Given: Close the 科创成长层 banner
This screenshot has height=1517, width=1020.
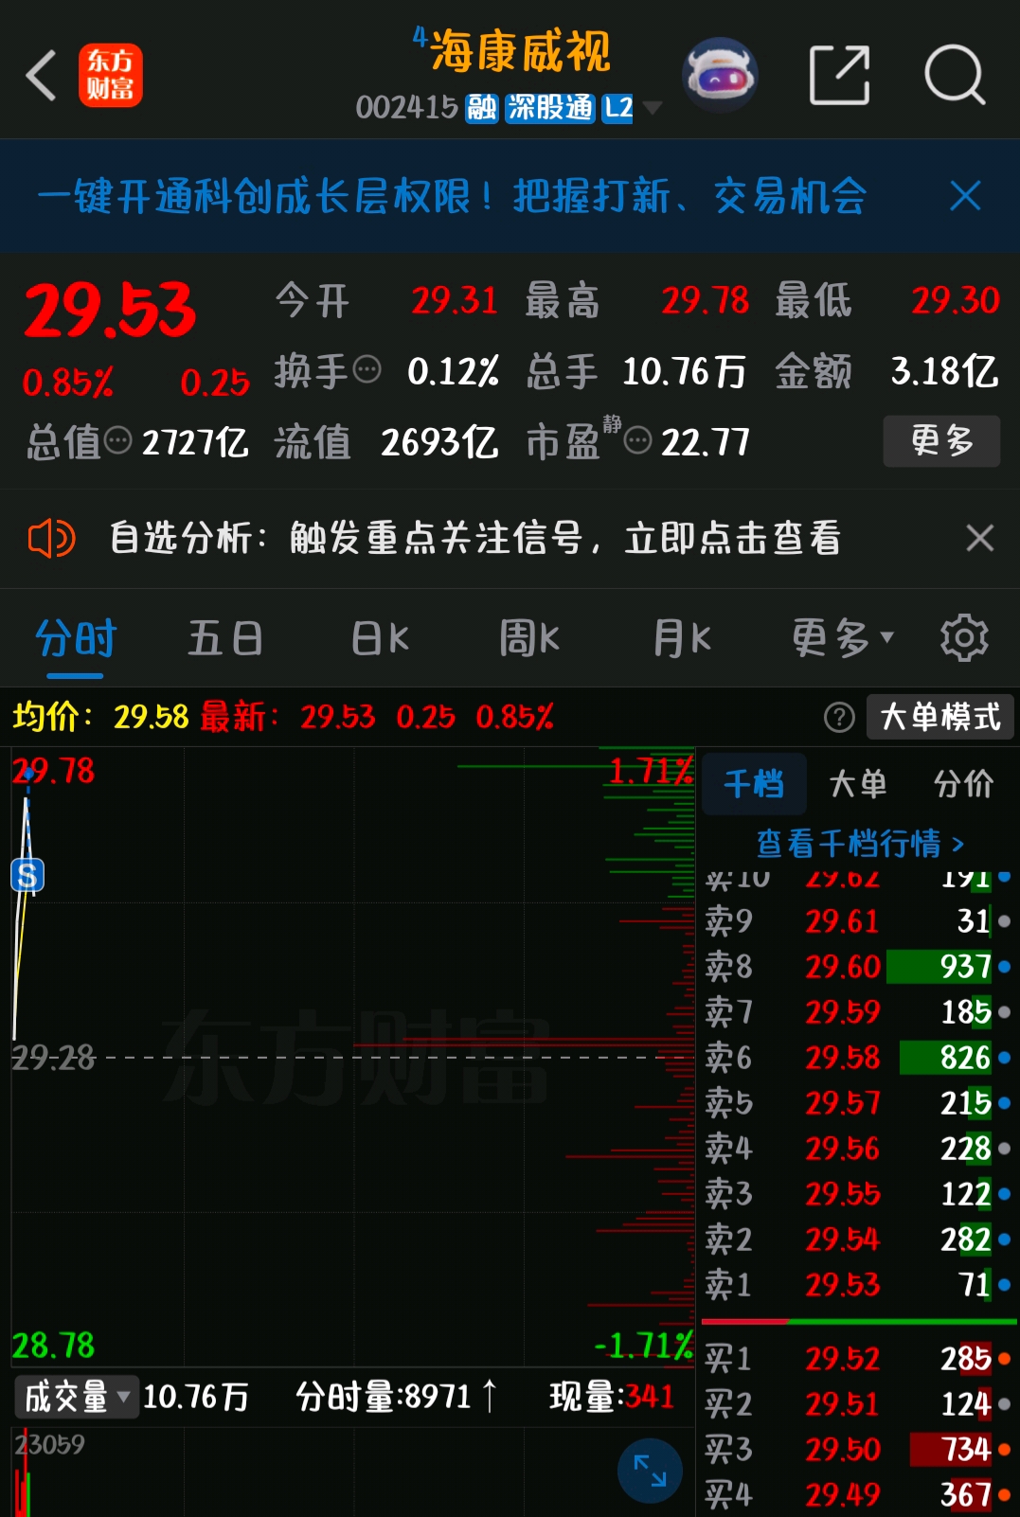Looking at the screenshot, I should tap(965, 196).
